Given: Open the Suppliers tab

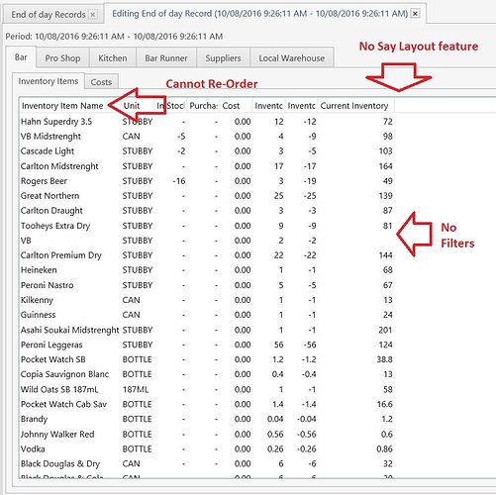Looking at the screenshot, I should (x=223, y=58).
